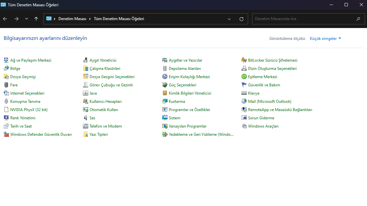The image size is (367, 206).
Task: Click the Java coffee cup icon
Action: point(86,93)
